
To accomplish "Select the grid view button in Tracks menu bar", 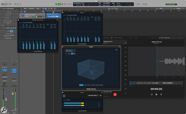I will tap(46, 8).
